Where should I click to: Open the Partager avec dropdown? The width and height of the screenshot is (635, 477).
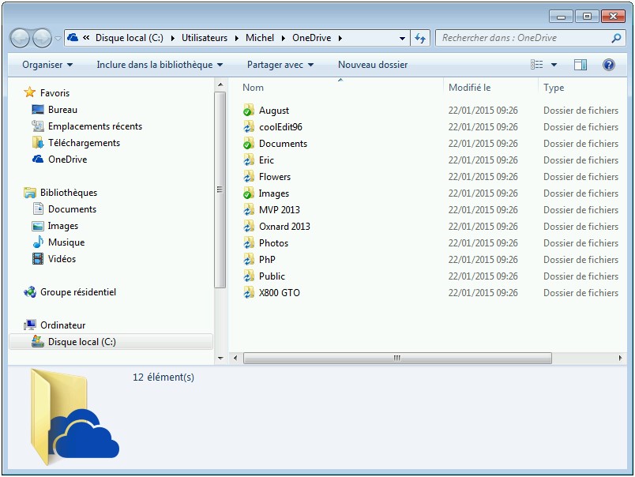(280, 65)
